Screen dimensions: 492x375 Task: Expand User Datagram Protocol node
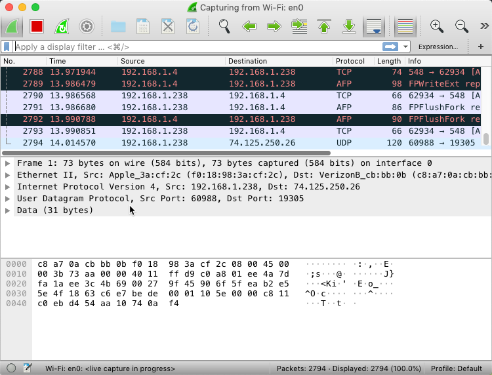7,199
